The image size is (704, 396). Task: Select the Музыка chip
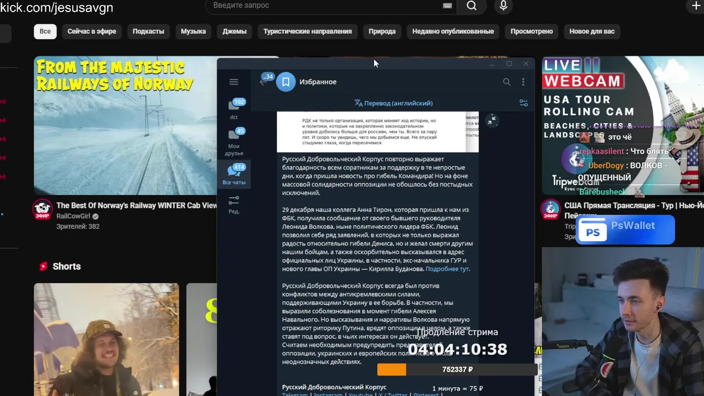point(193,31)
